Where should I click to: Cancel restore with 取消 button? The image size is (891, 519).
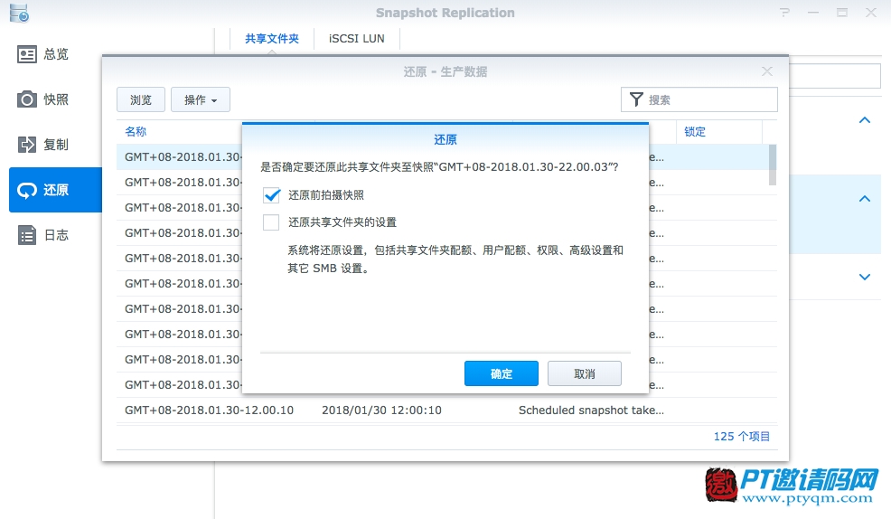[584, 373]
